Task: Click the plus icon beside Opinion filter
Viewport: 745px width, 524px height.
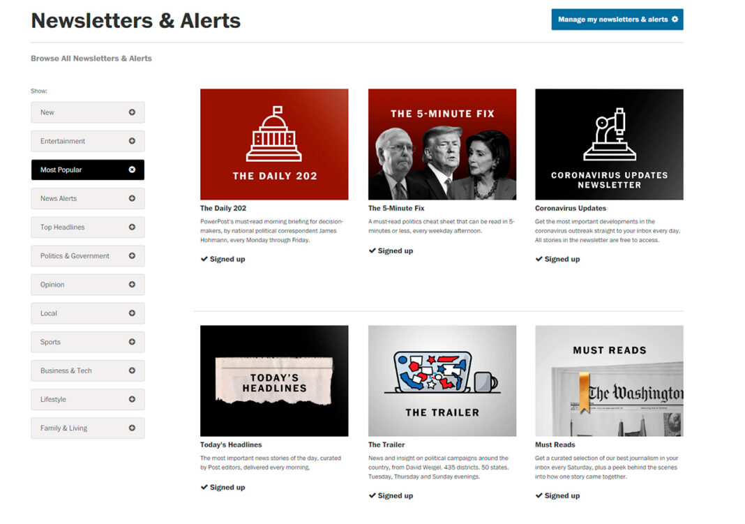Action: (x=132, y=285)
